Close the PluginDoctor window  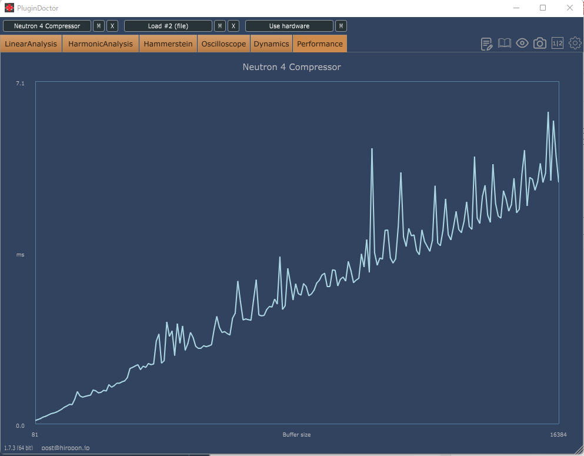pyautogui.click(x=570, y=8)
